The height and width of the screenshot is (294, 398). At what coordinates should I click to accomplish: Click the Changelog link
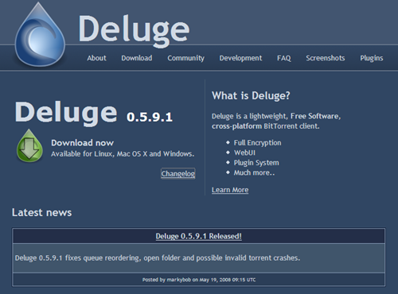pyautogui.click(x=178, y=174)
